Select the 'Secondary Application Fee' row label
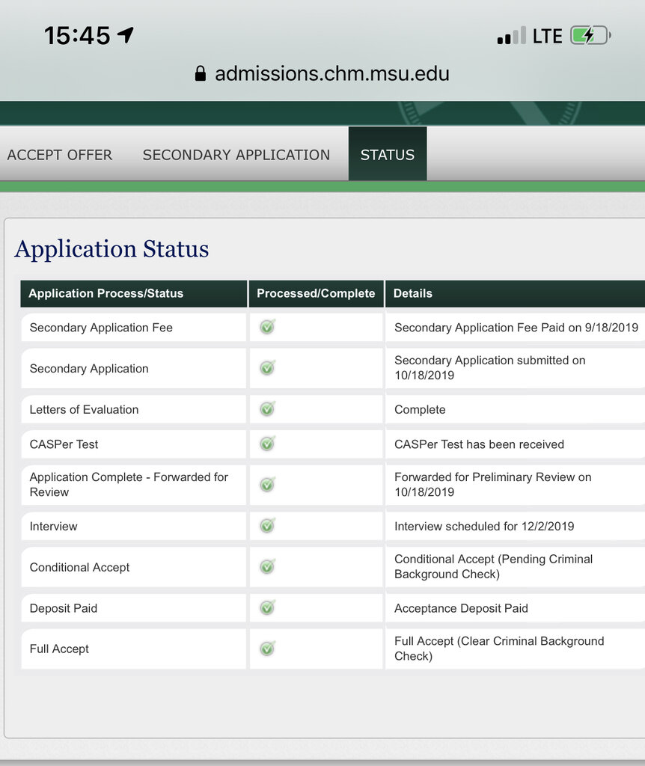 tap(101, 328)
